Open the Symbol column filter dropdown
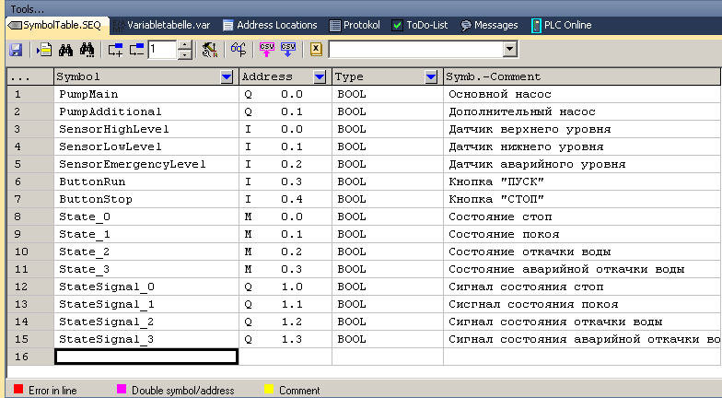722x398 pixels. pos(227,77)
